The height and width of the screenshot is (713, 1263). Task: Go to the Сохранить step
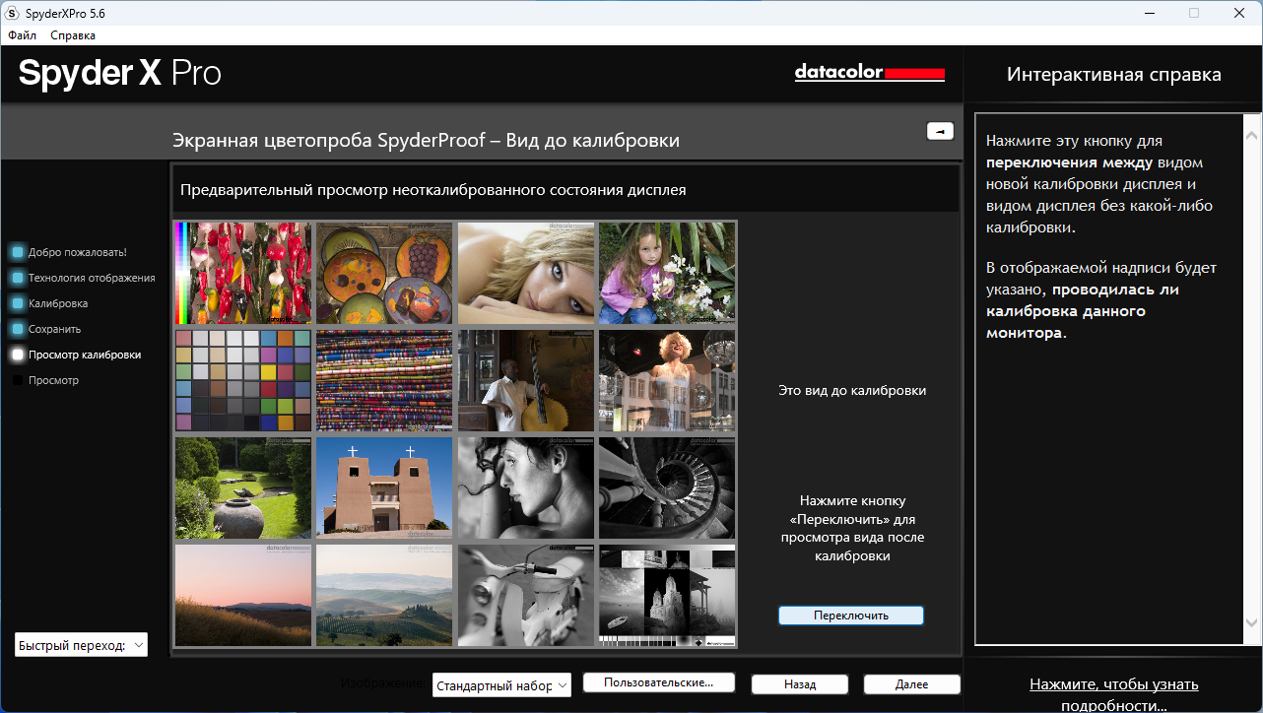click(x=54, y=329)
